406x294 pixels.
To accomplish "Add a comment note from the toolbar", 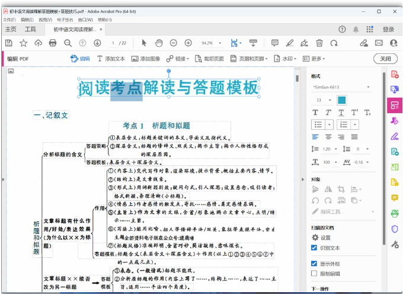I will [x=275, y=43].
